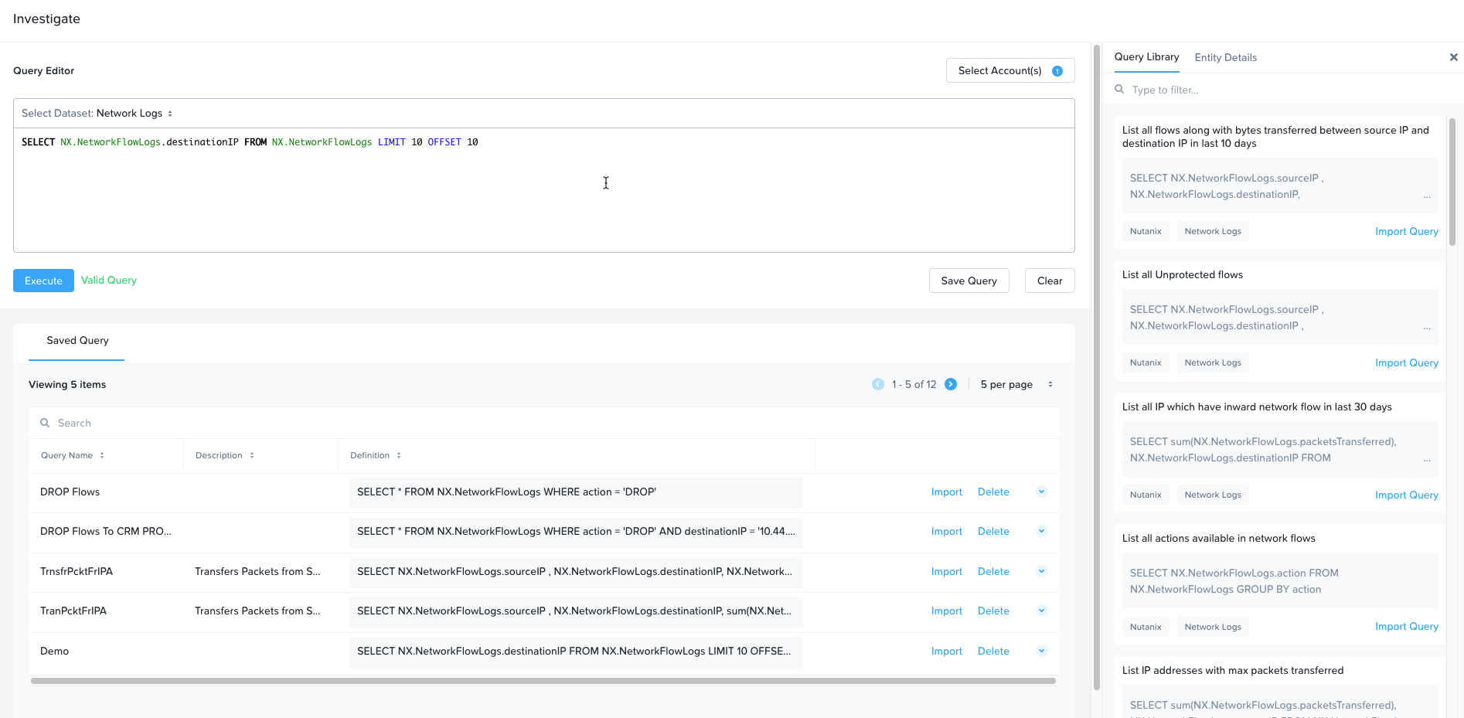
Task: Click the search icon in Query Library filter
Action: tap(1119, 90)
